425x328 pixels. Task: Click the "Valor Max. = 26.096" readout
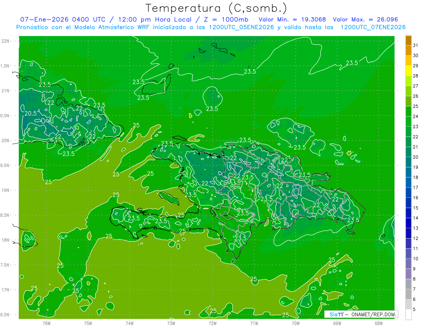(365, 19)
